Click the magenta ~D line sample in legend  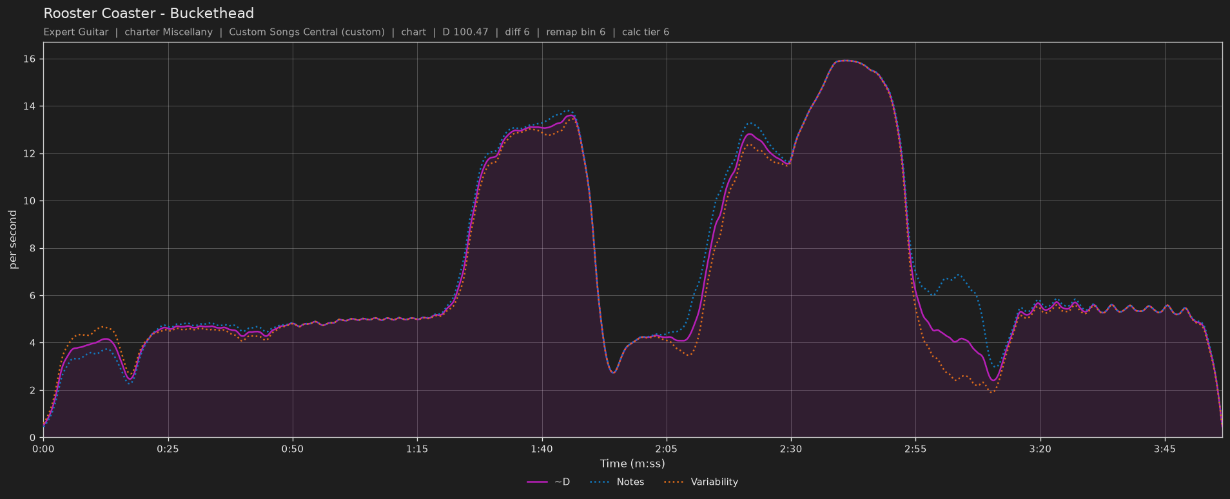537,482
